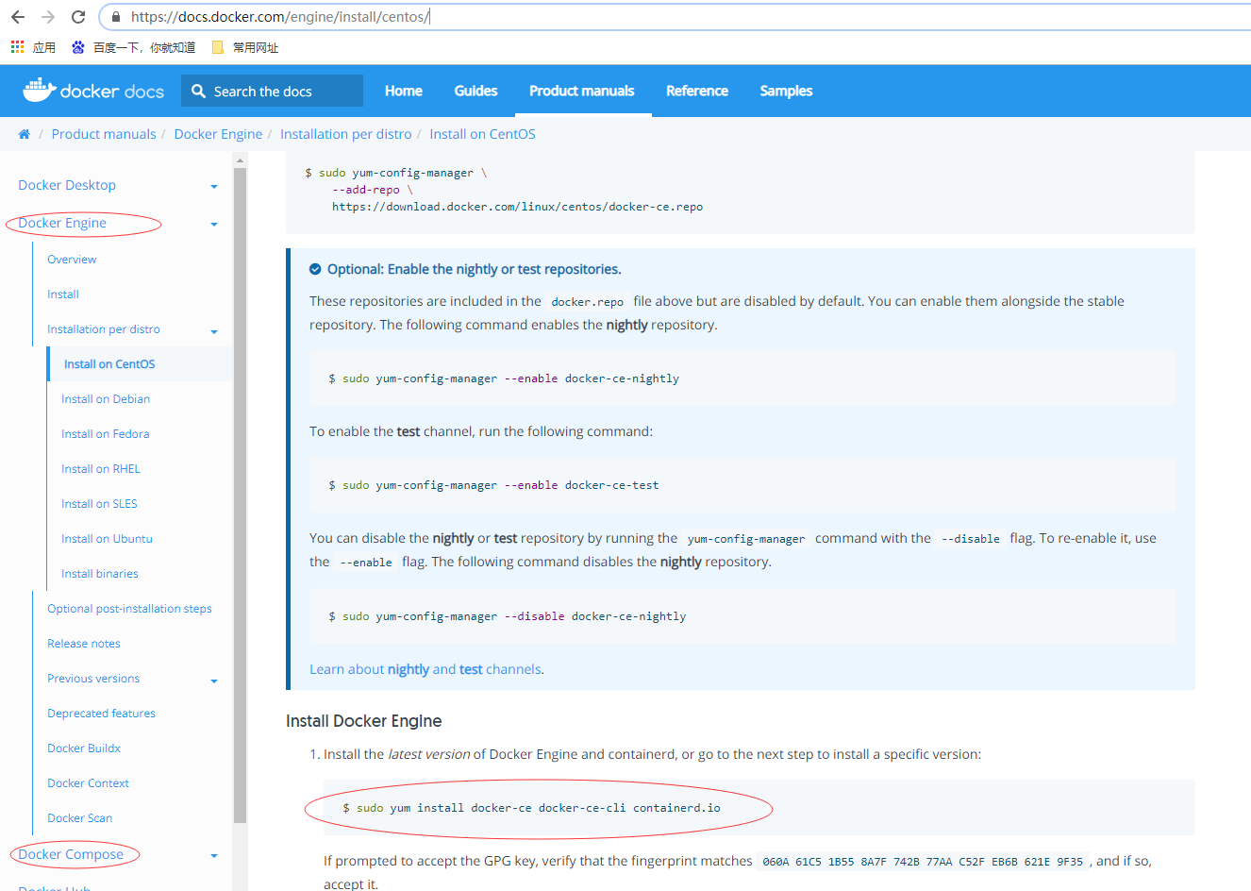Click the enable docker-ce-nightly command
1251x891 pixels.
[504, 378]
